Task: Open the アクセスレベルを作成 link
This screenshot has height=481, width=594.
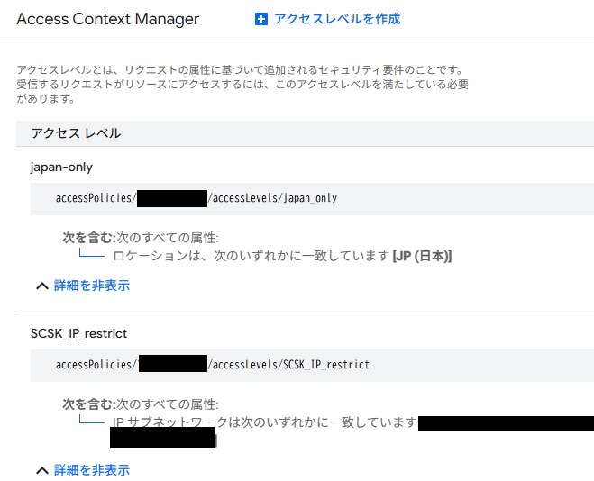Action: (x=336, y=19)
